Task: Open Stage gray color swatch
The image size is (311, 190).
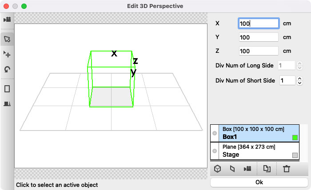Action: click(295, 155)
